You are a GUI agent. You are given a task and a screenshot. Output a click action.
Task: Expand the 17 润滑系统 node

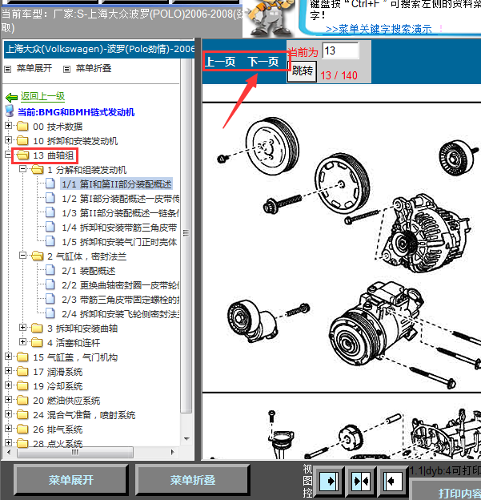9,371
